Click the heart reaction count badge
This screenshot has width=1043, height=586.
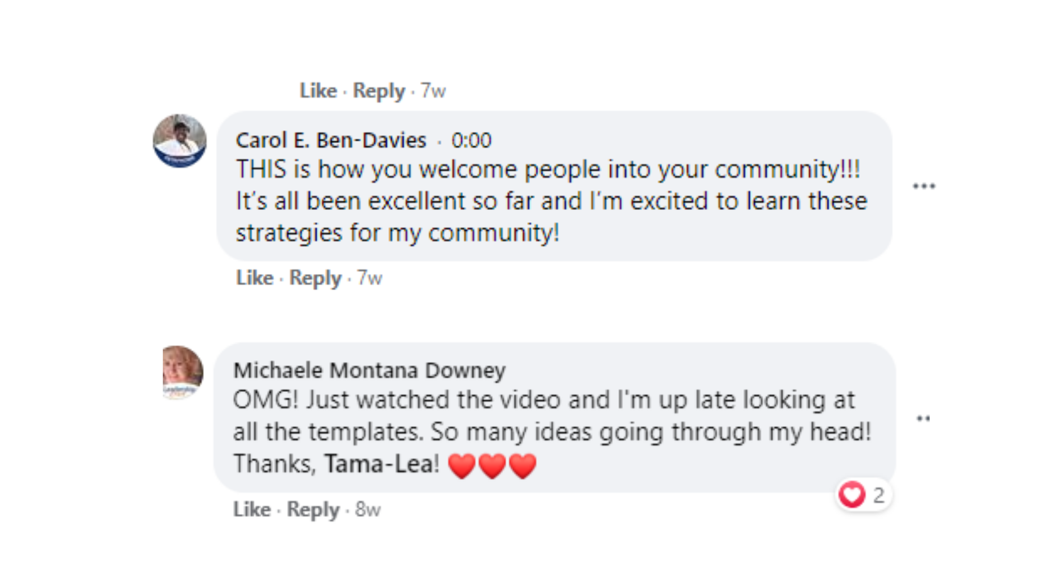(x=863, y=495)
